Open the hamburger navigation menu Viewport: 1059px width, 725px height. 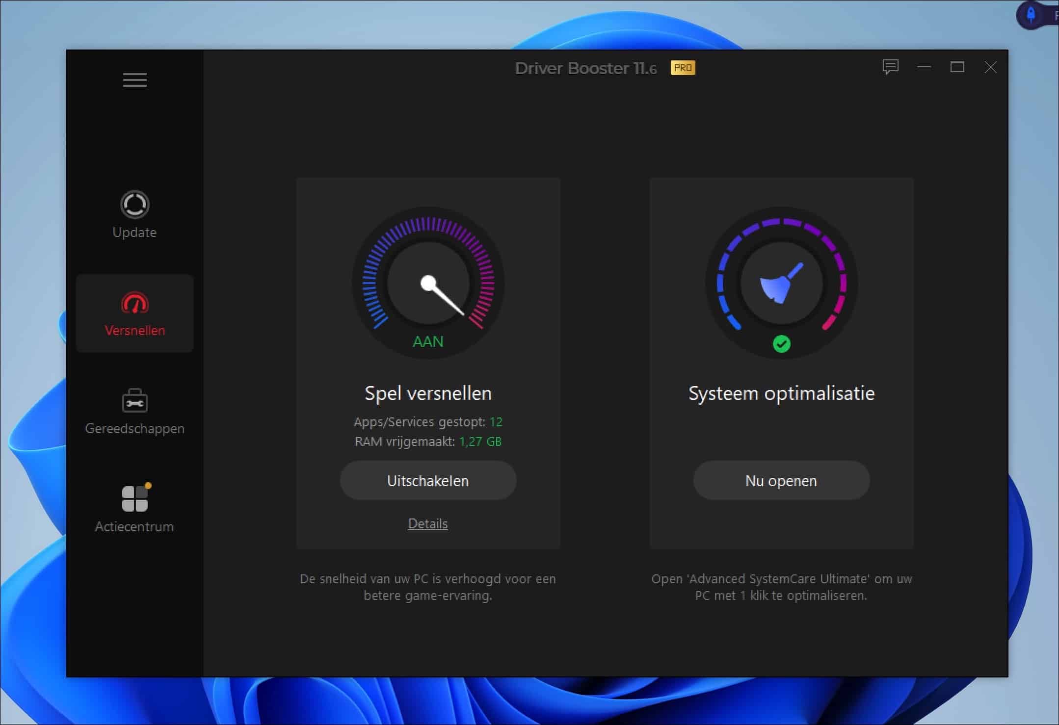[x=135, y=79]
